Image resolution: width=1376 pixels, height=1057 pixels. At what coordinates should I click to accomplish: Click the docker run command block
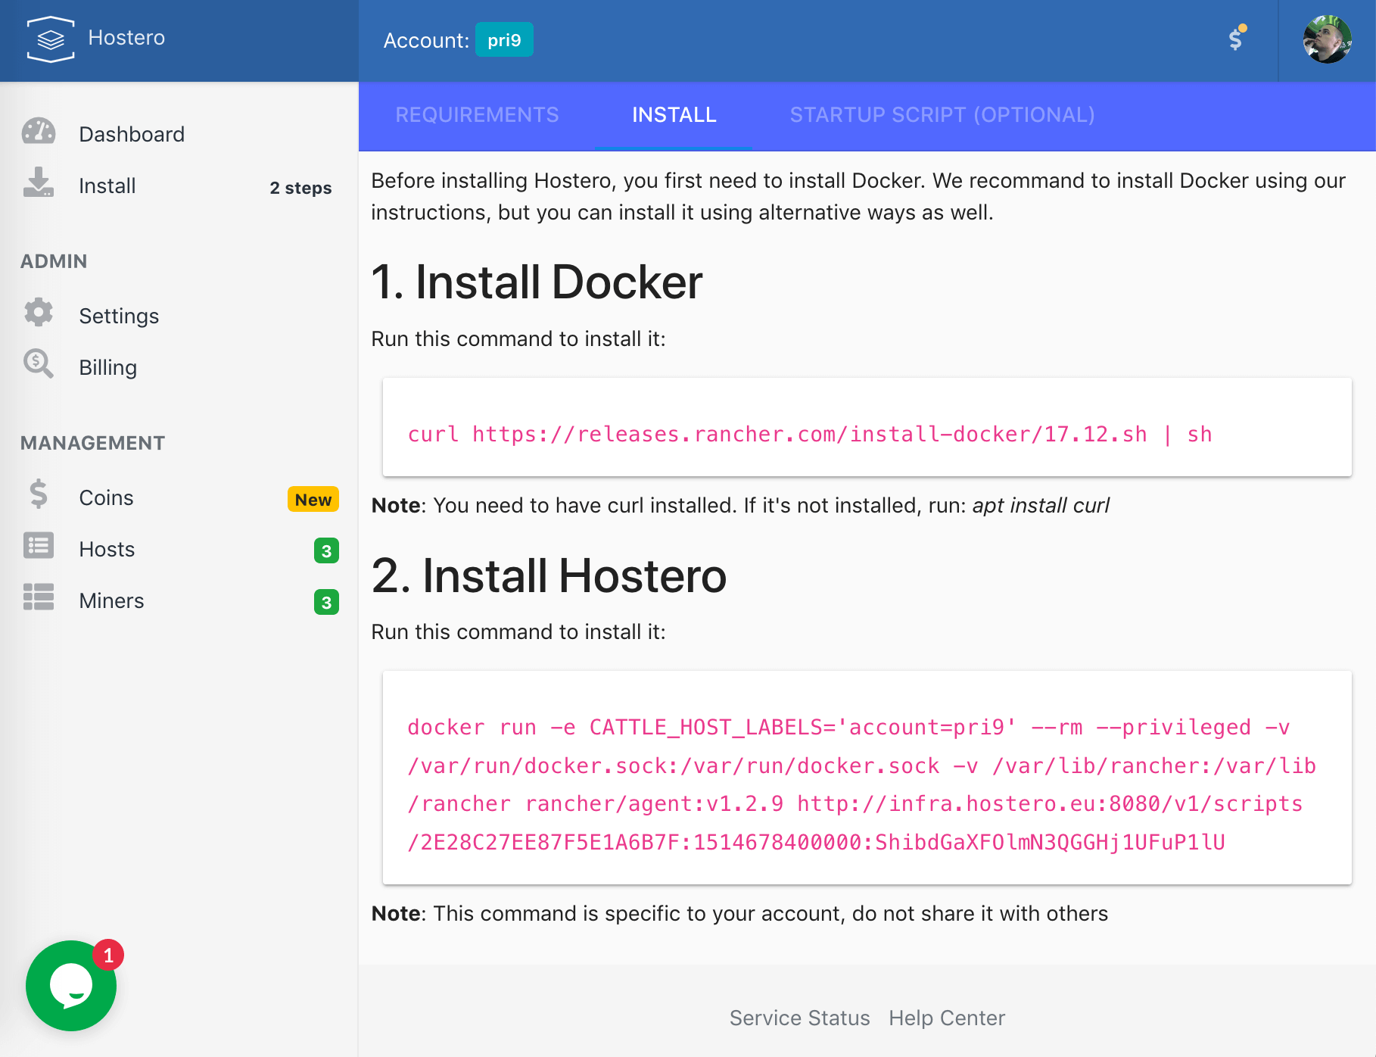click(867, 778)
